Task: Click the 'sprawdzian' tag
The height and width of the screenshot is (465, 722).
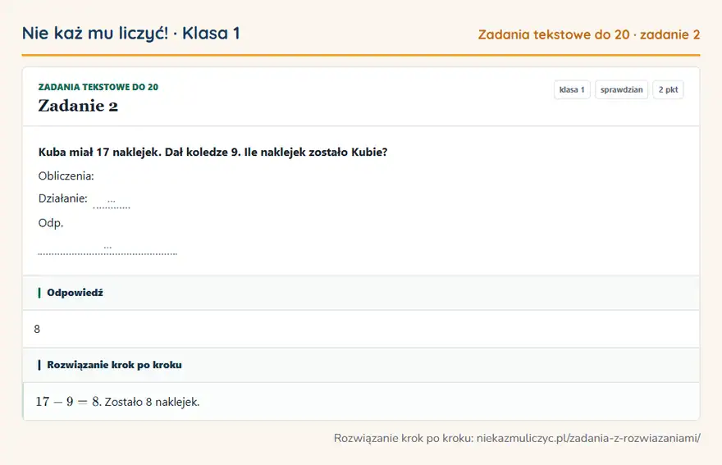Action: [x=621, y=89]
